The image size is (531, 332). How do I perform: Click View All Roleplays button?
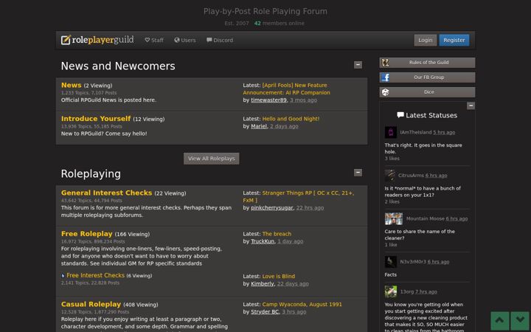[x=212, y=159]
